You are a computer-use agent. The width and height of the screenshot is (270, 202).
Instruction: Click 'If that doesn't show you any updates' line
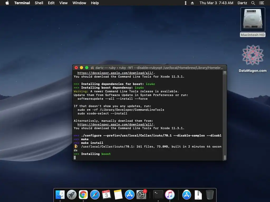point(112,106)
